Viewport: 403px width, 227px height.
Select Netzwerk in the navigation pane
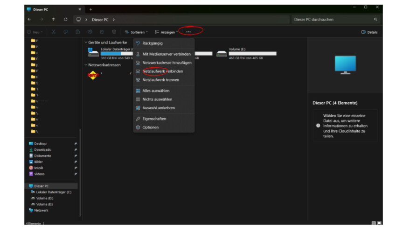pos(41,210)
